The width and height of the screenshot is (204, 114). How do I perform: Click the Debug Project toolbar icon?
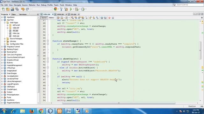(x=77, y=9)
